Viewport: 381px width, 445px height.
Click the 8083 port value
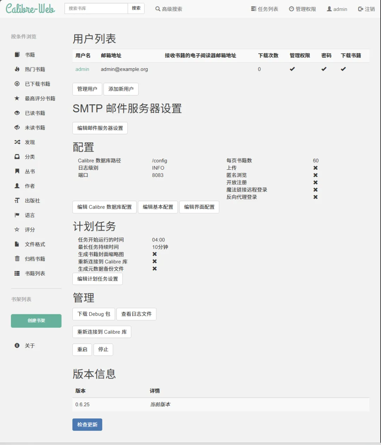pos(158,175)
